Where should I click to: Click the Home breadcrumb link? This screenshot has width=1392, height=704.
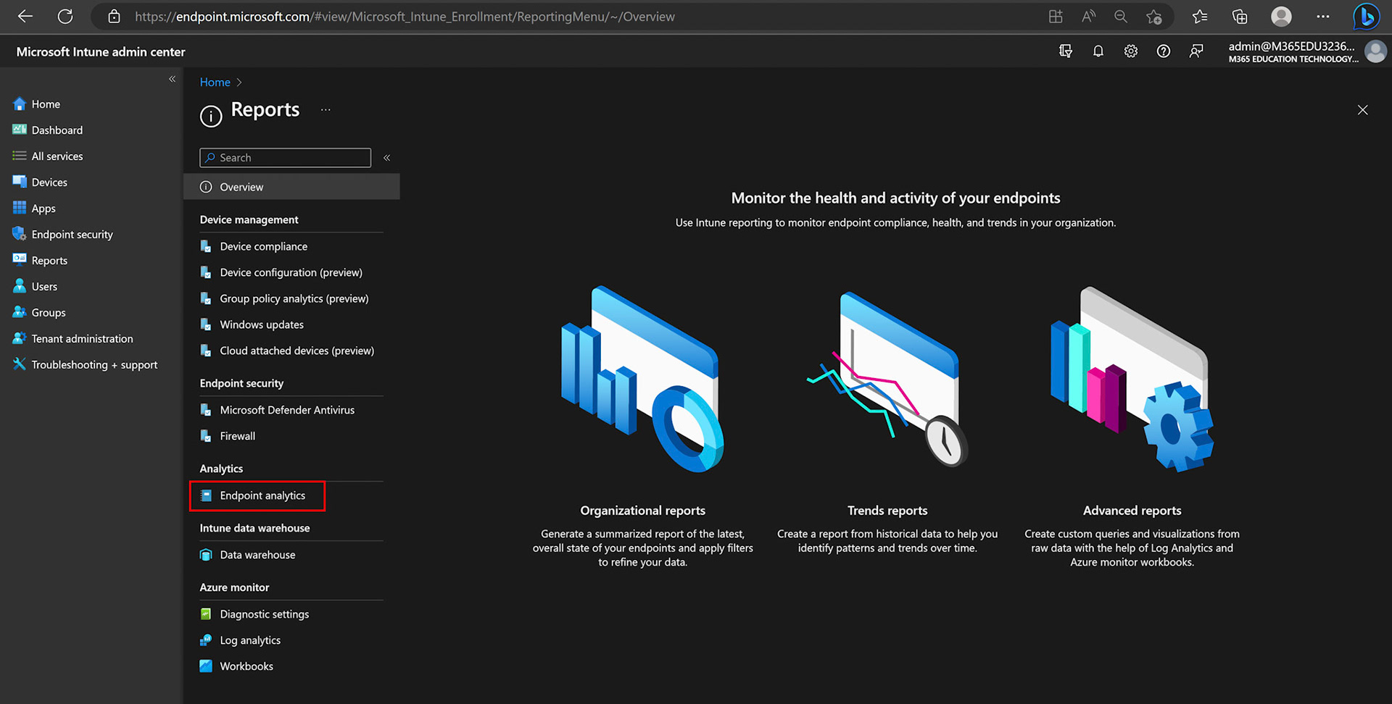(215, 82)
